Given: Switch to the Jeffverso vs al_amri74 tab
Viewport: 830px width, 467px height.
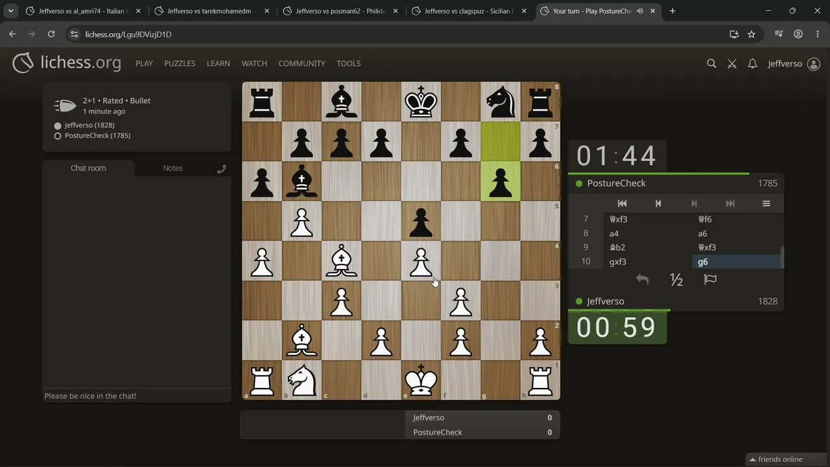Looking at the screenshot, I should click(82, 11).
